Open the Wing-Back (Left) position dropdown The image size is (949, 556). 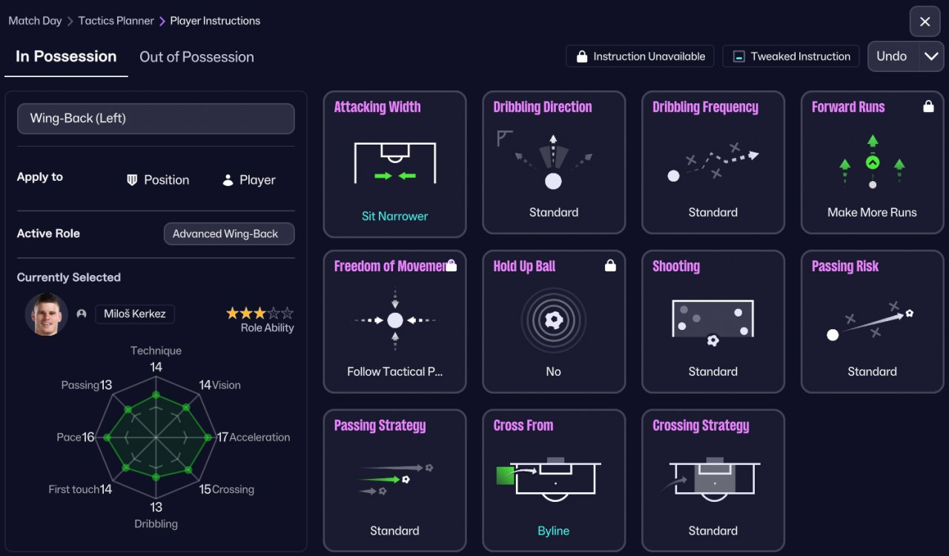pyautogui.click(x=156, y=119)
